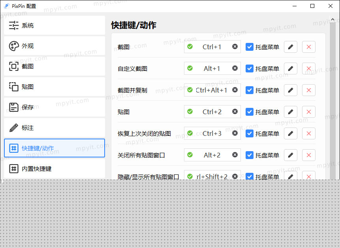Delete the 截图 shortcut with red X
The width and height of the screenshot is (340, 248).
(x=309, y=47)
